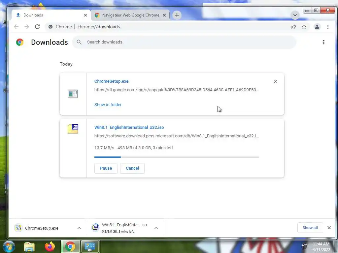This screenshot has width=338, height=253.
Task: Click Show in folder for ChromeSetup.exe
Action: coord(108,104)
